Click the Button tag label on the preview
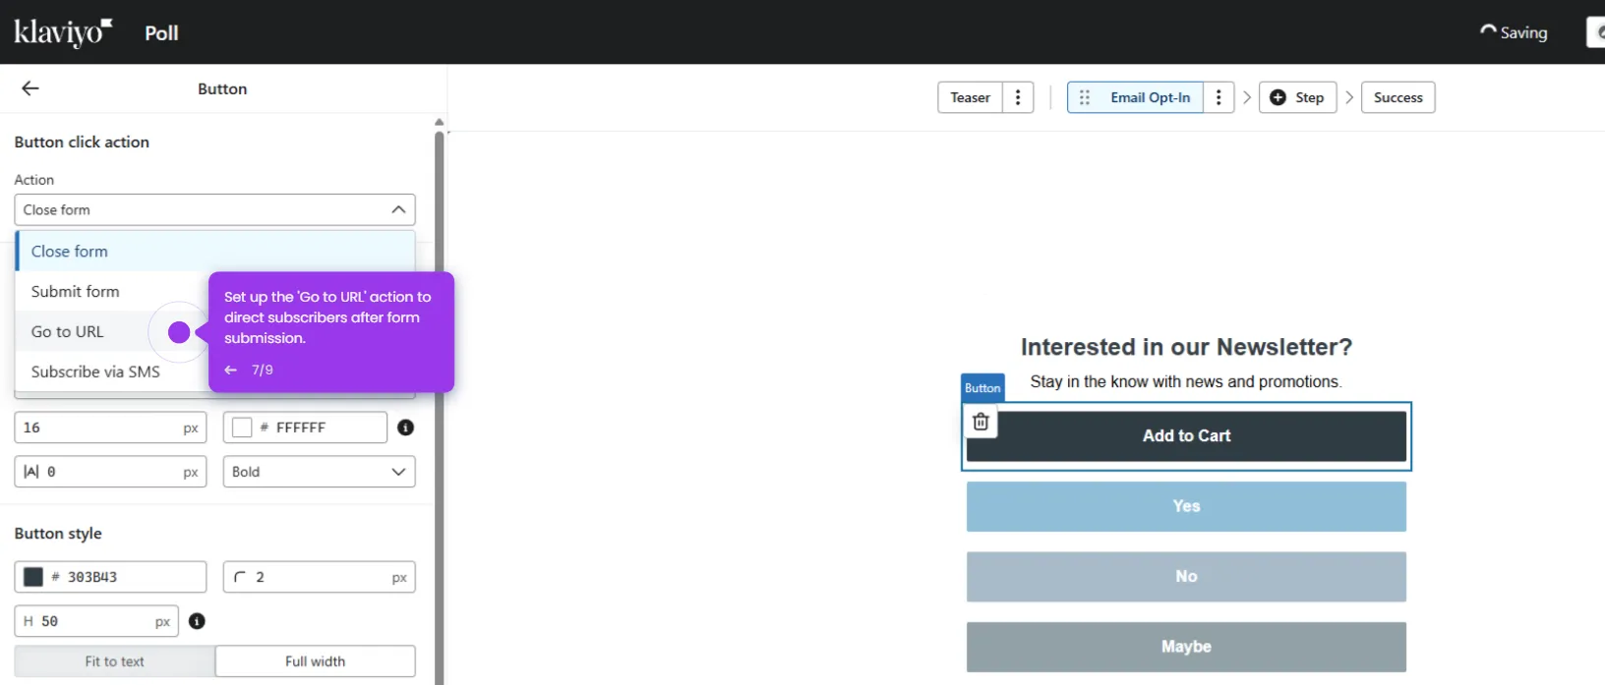Screen dimensions: 1605x685 click(x=982, y=387)
